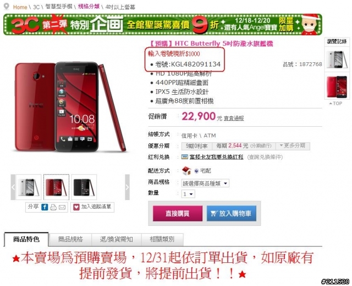Screen dimensions: 352x286
Task: Select the white phone thumbnail
Action: [29, 187]
